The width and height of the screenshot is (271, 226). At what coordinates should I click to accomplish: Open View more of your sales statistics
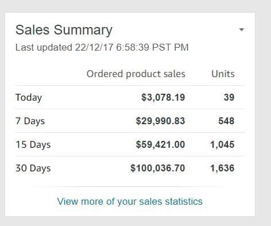130,201
